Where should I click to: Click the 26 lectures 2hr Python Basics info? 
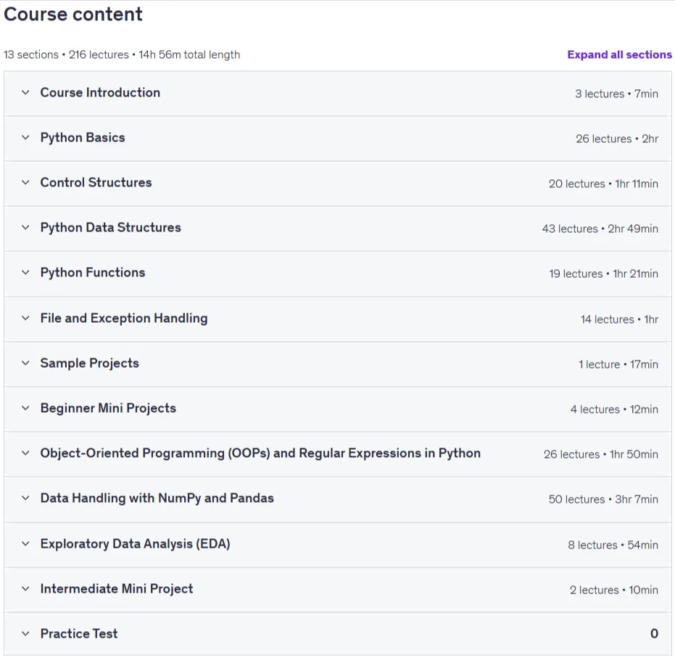[617, 139]
